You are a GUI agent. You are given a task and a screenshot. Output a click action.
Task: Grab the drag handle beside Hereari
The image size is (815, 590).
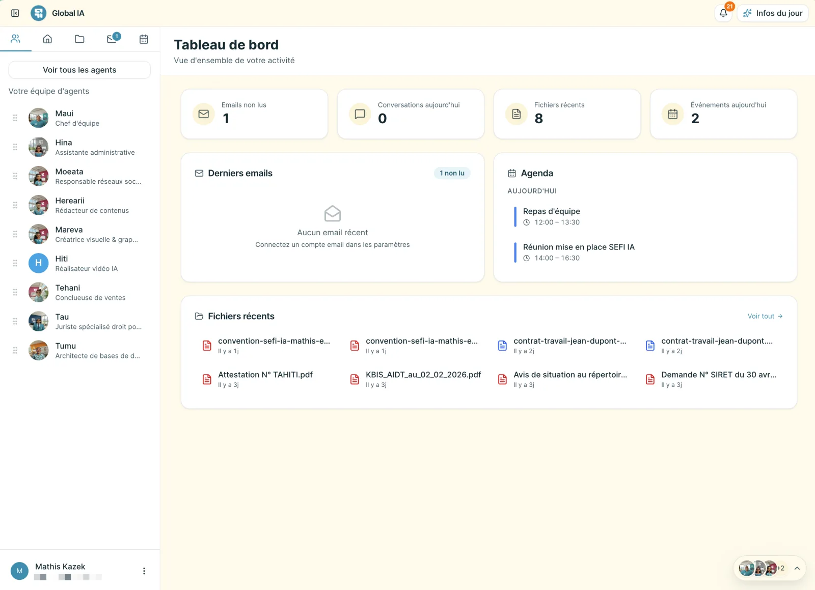coord(15,205)
